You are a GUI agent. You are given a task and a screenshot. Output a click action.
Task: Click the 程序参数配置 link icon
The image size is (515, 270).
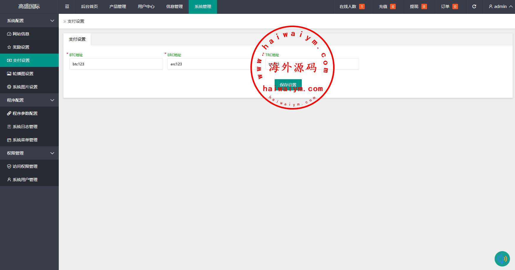(x=9, y=113)
